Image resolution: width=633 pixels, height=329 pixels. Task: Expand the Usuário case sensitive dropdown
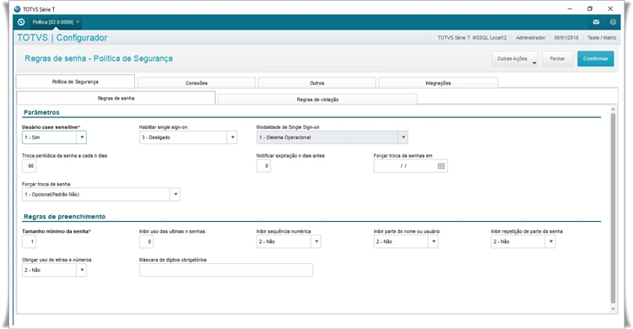(82, 138)
